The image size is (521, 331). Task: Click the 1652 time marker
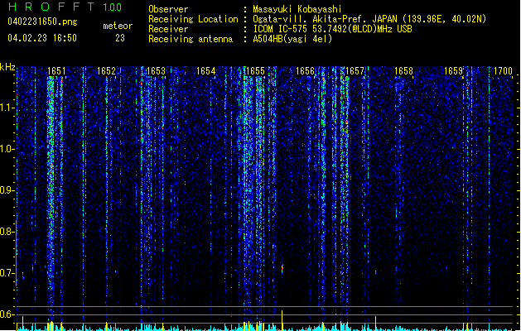(106, 71)
